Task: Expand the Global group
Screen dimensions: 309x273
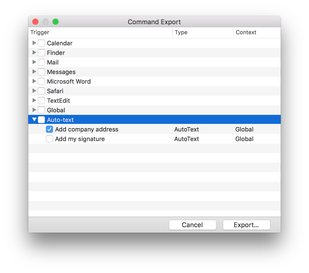Action: 34,110
